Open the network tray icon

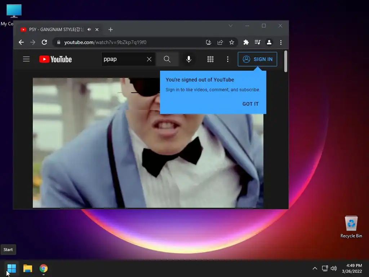pos(325,268)
